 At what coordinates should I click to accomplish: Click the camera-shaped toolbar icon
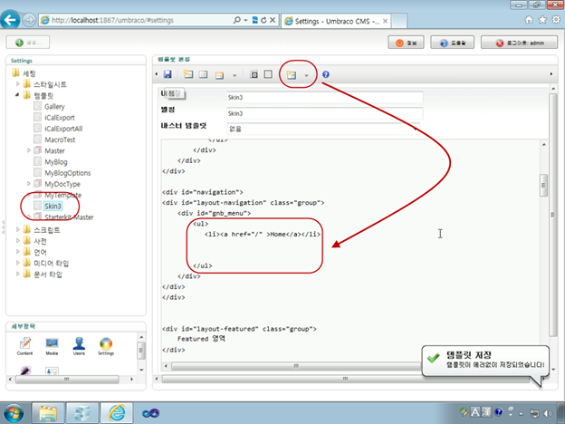[254, 74]
